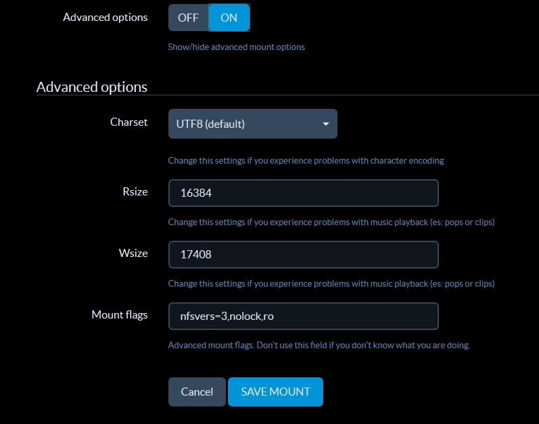Click into the Mount flags text field

304,316
